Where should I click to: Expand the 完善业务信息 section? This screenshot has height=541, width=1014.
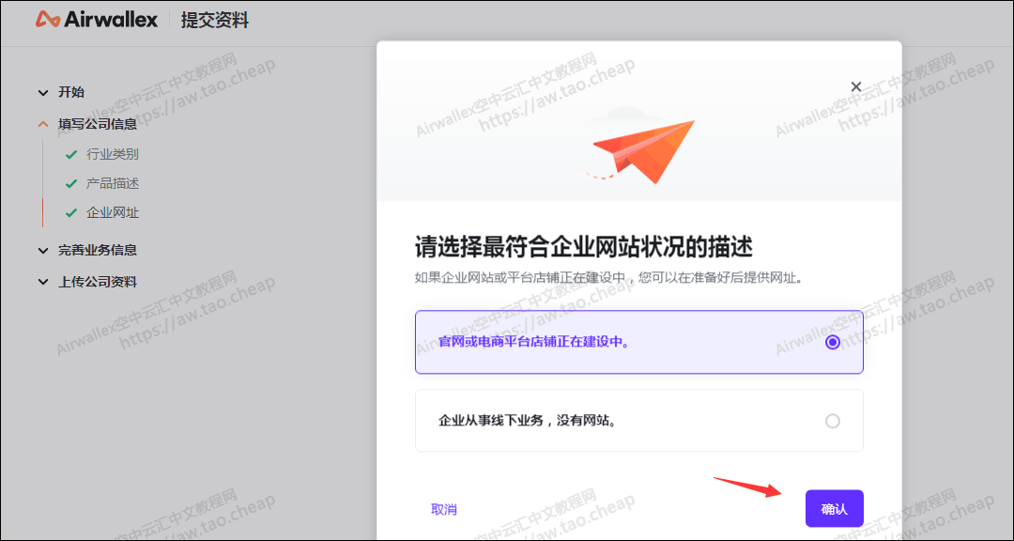[87, 250]
